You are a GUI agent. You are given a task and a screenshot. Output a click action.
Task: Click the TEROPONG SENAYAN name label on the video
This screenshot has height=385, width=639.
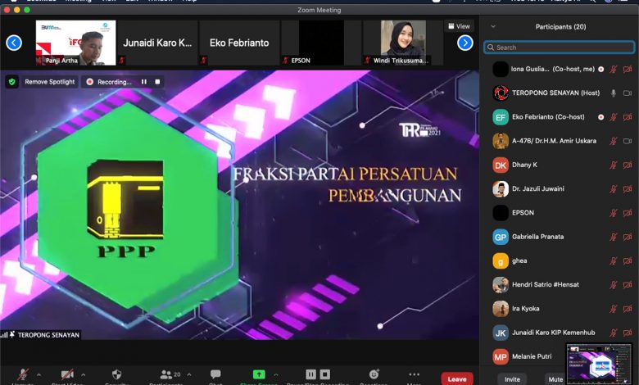pos(48,335)
